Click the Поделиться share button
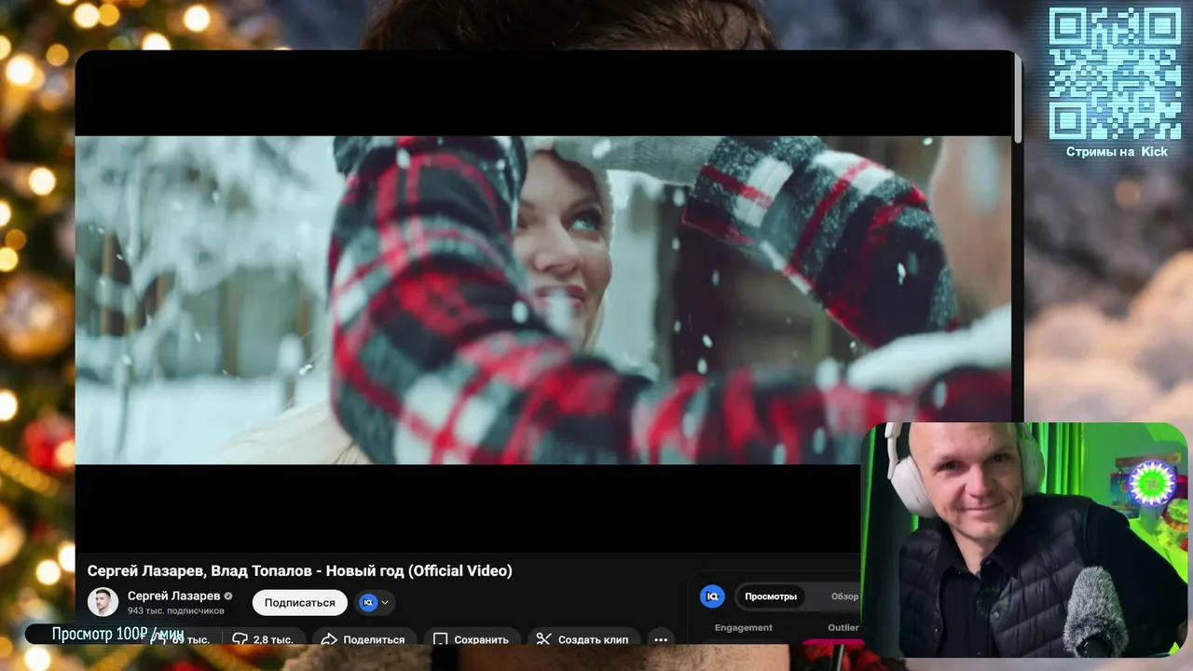1193x671 pixels. pos(363,638)
